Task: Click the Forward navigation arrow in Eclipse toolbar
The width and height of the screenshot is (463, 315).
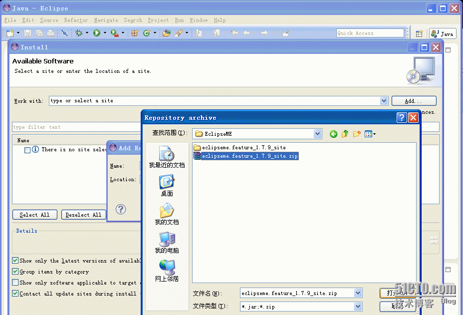Action: pyautogui.click(x=264, y=33)
